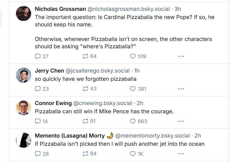Repost Nicholas Grossman's post
Image resolution: width=239 pixels, height=163 pixels.
(85, 56)
